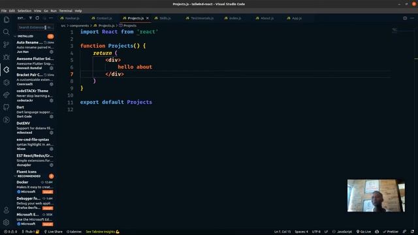Open See Tabnine Insights link

[103, 232]
